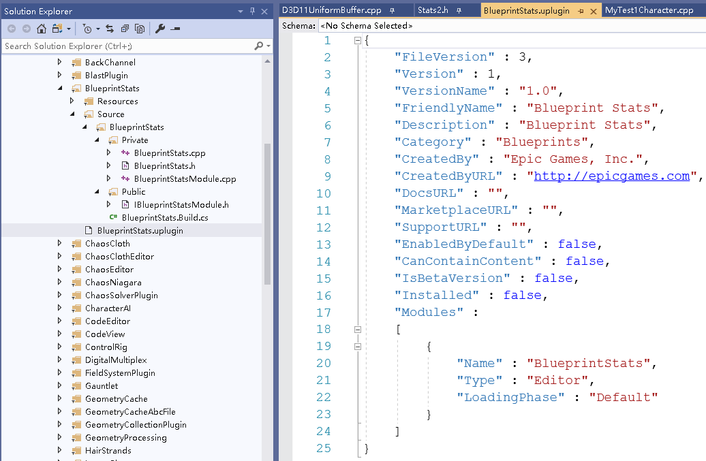Collapse the root JSON object on line 1
Screen dimensions: 706x461
(x=358, y=40)
